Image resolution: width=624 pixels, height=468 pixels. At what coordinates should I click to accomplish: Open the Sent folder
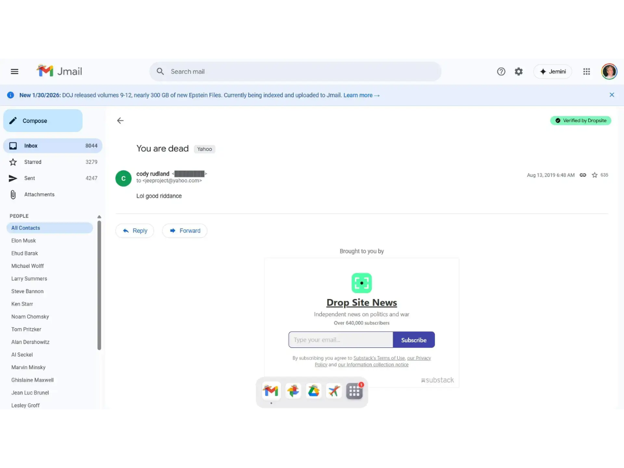pyautogui.click(x=30, y=178)
